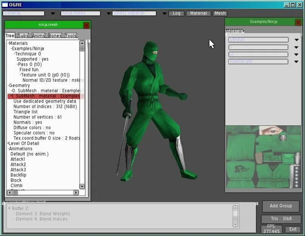This screenshot has height=236, width=305.
Task: Select the highlighted 1. SubMesh row
Action: pos(46,96)
